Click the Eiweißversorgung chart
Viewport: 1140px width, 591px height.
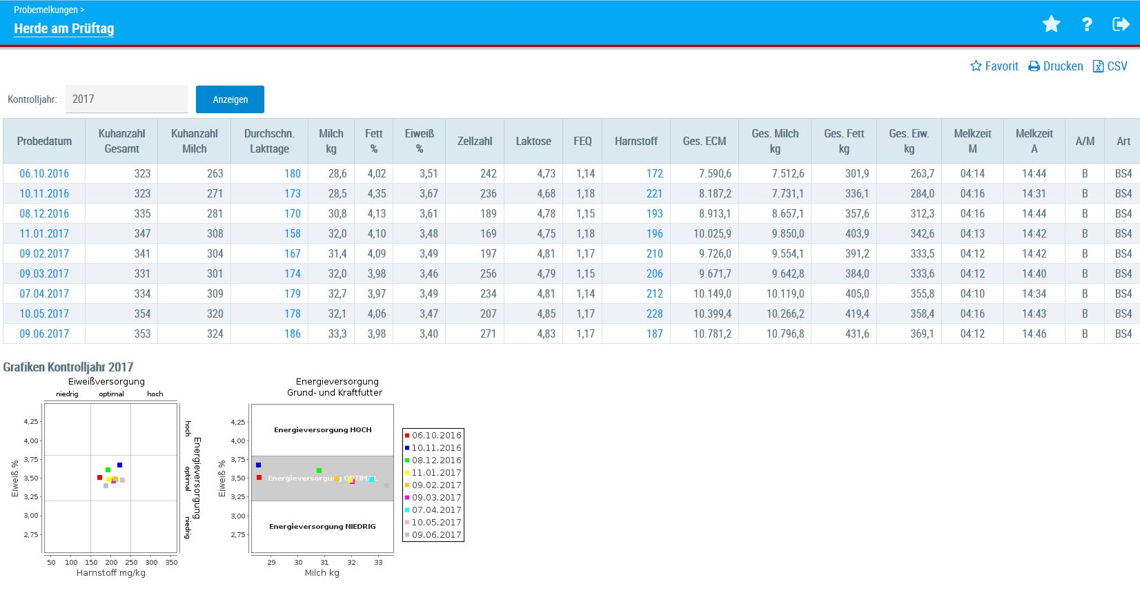click(110, 478)
